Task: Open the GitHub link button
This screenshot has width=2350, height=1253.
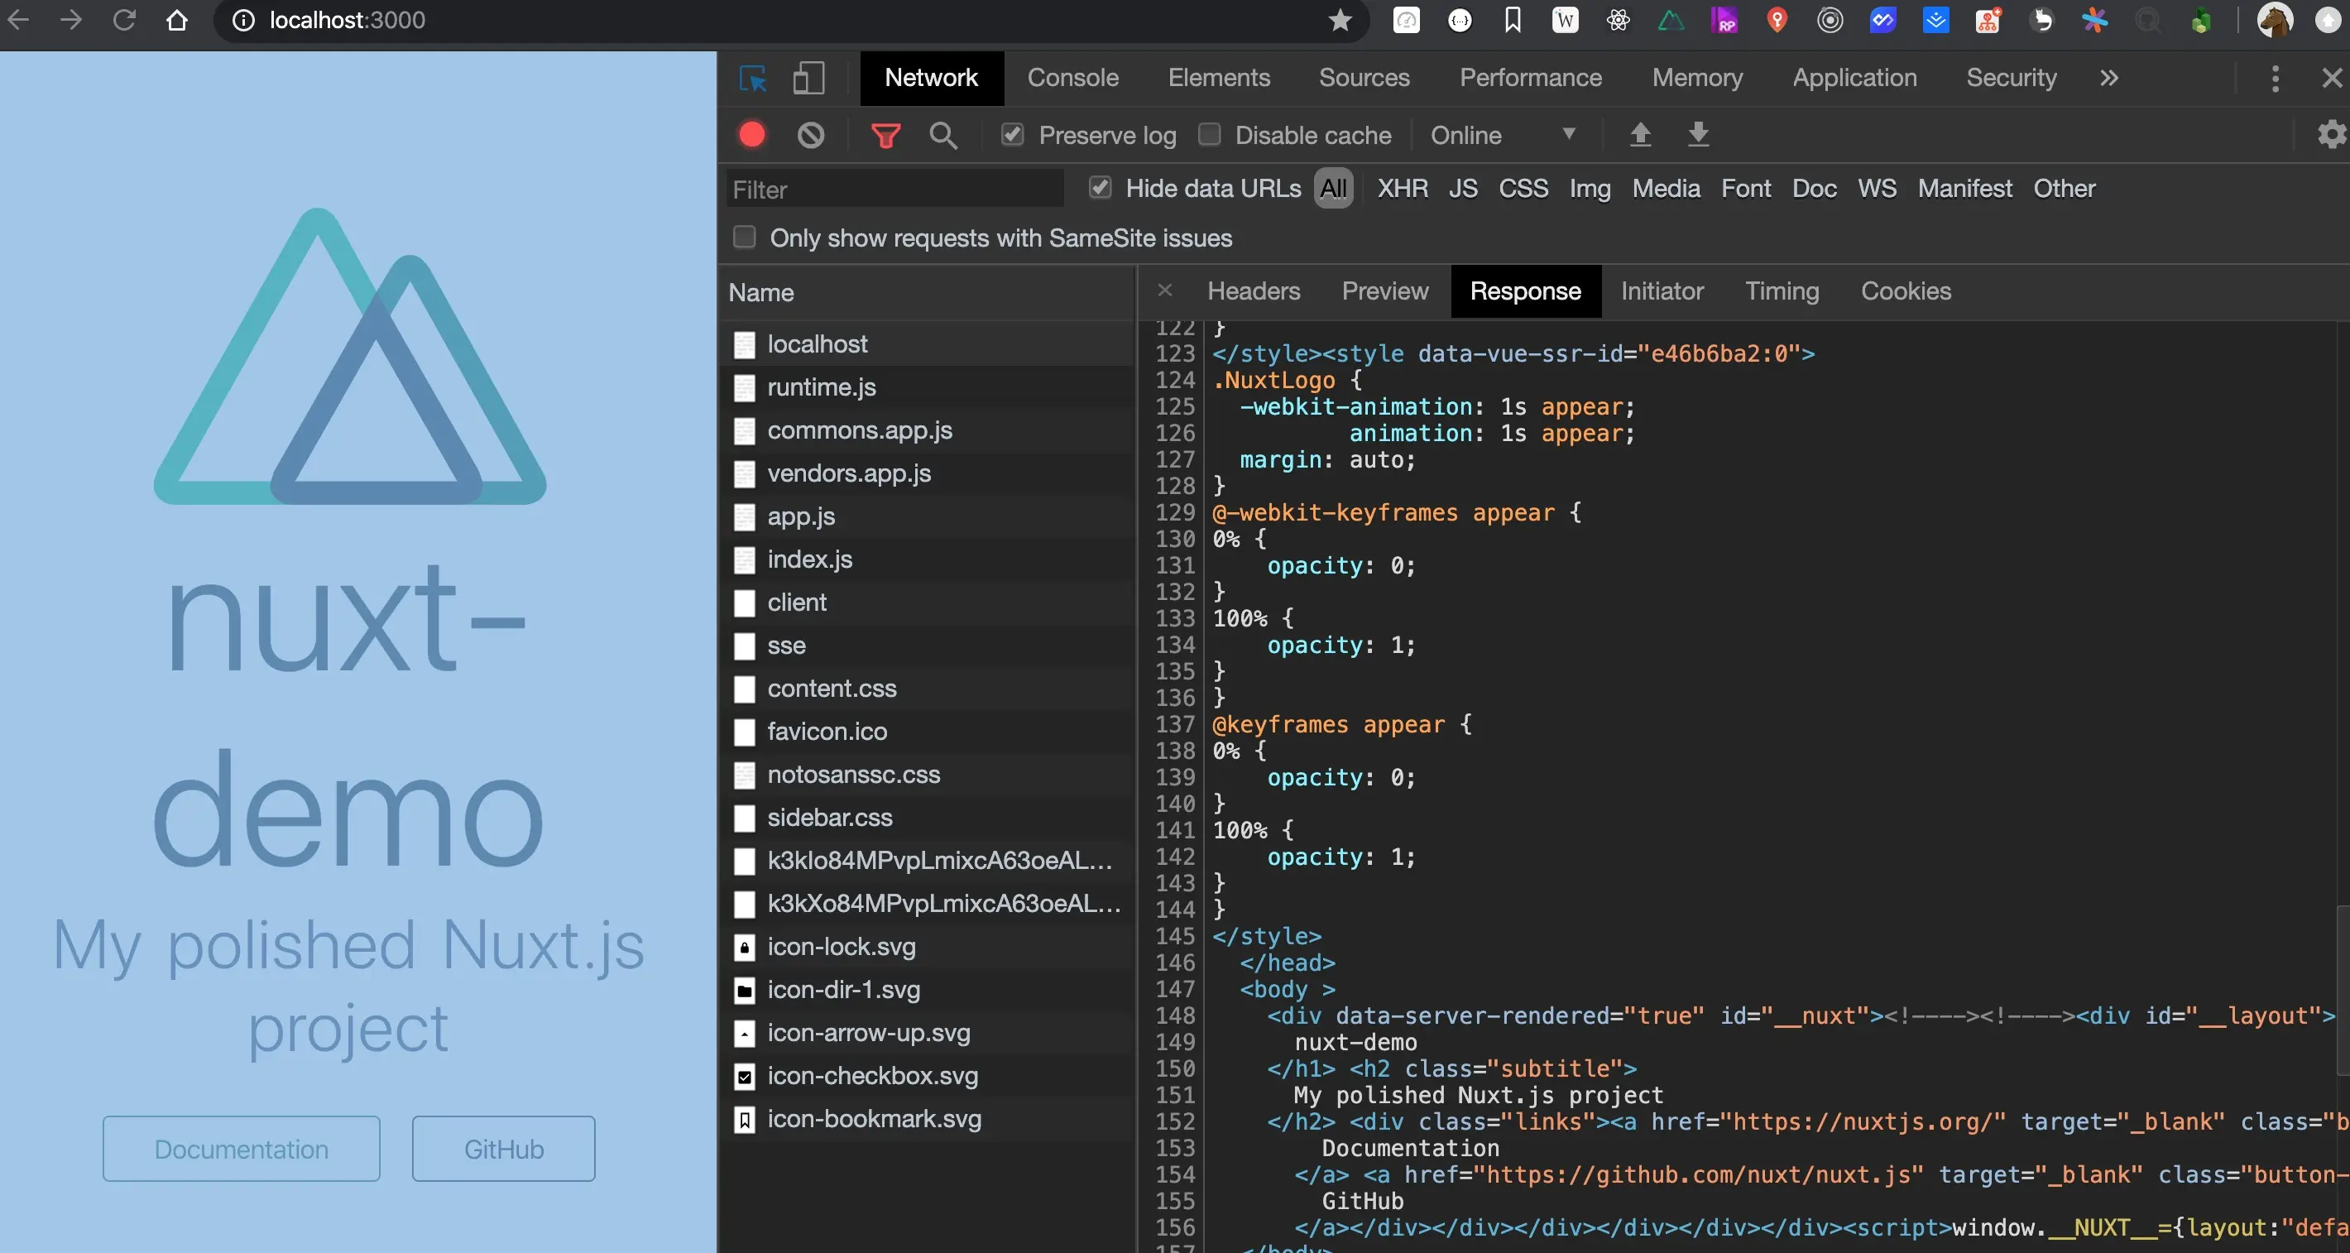Action: tap(504, 1148)
